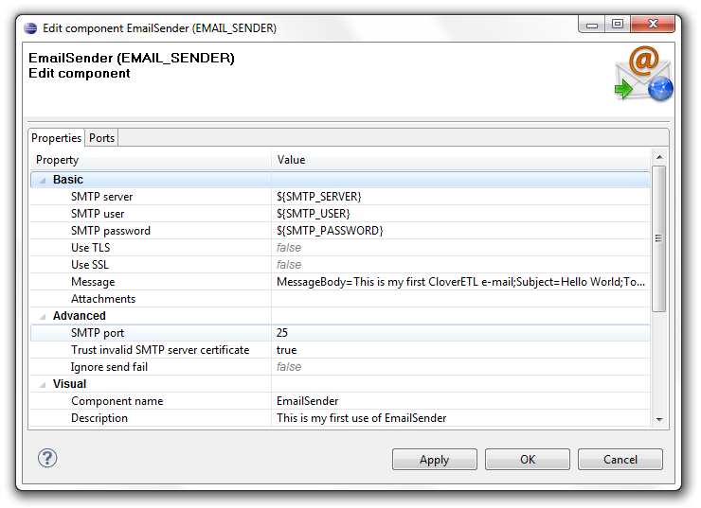This screenshot has width=701, height=508.
Task: Edit Component name value EmailSender
Action: [x=460, y=401]
